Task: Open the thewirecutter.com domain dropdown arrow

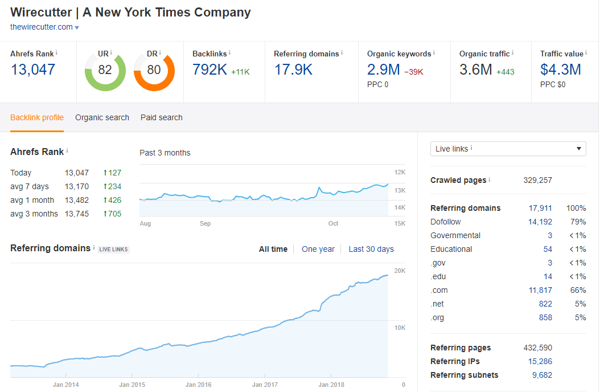Action: click(x=77, y=27)
